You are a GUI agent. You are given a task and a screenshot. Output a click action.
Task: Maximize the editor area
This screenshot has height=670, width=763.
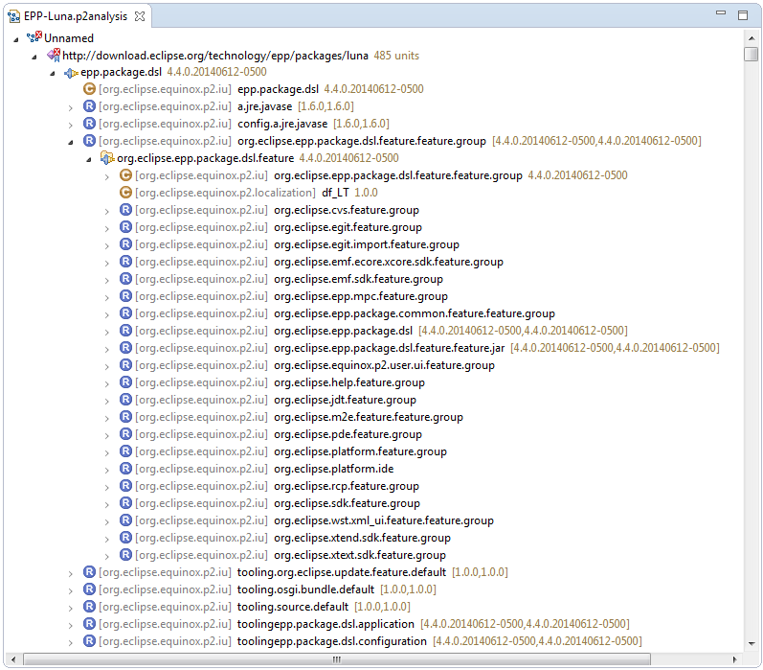[743, 15]
